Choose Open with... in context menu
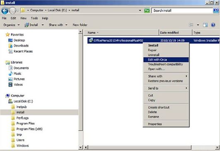 point(166,69)
